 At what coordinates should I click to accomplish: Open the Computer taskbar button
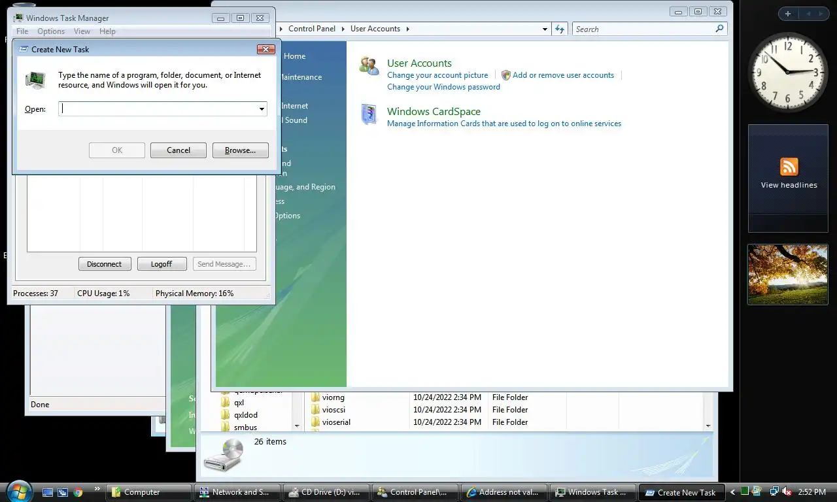click(150, 492)
